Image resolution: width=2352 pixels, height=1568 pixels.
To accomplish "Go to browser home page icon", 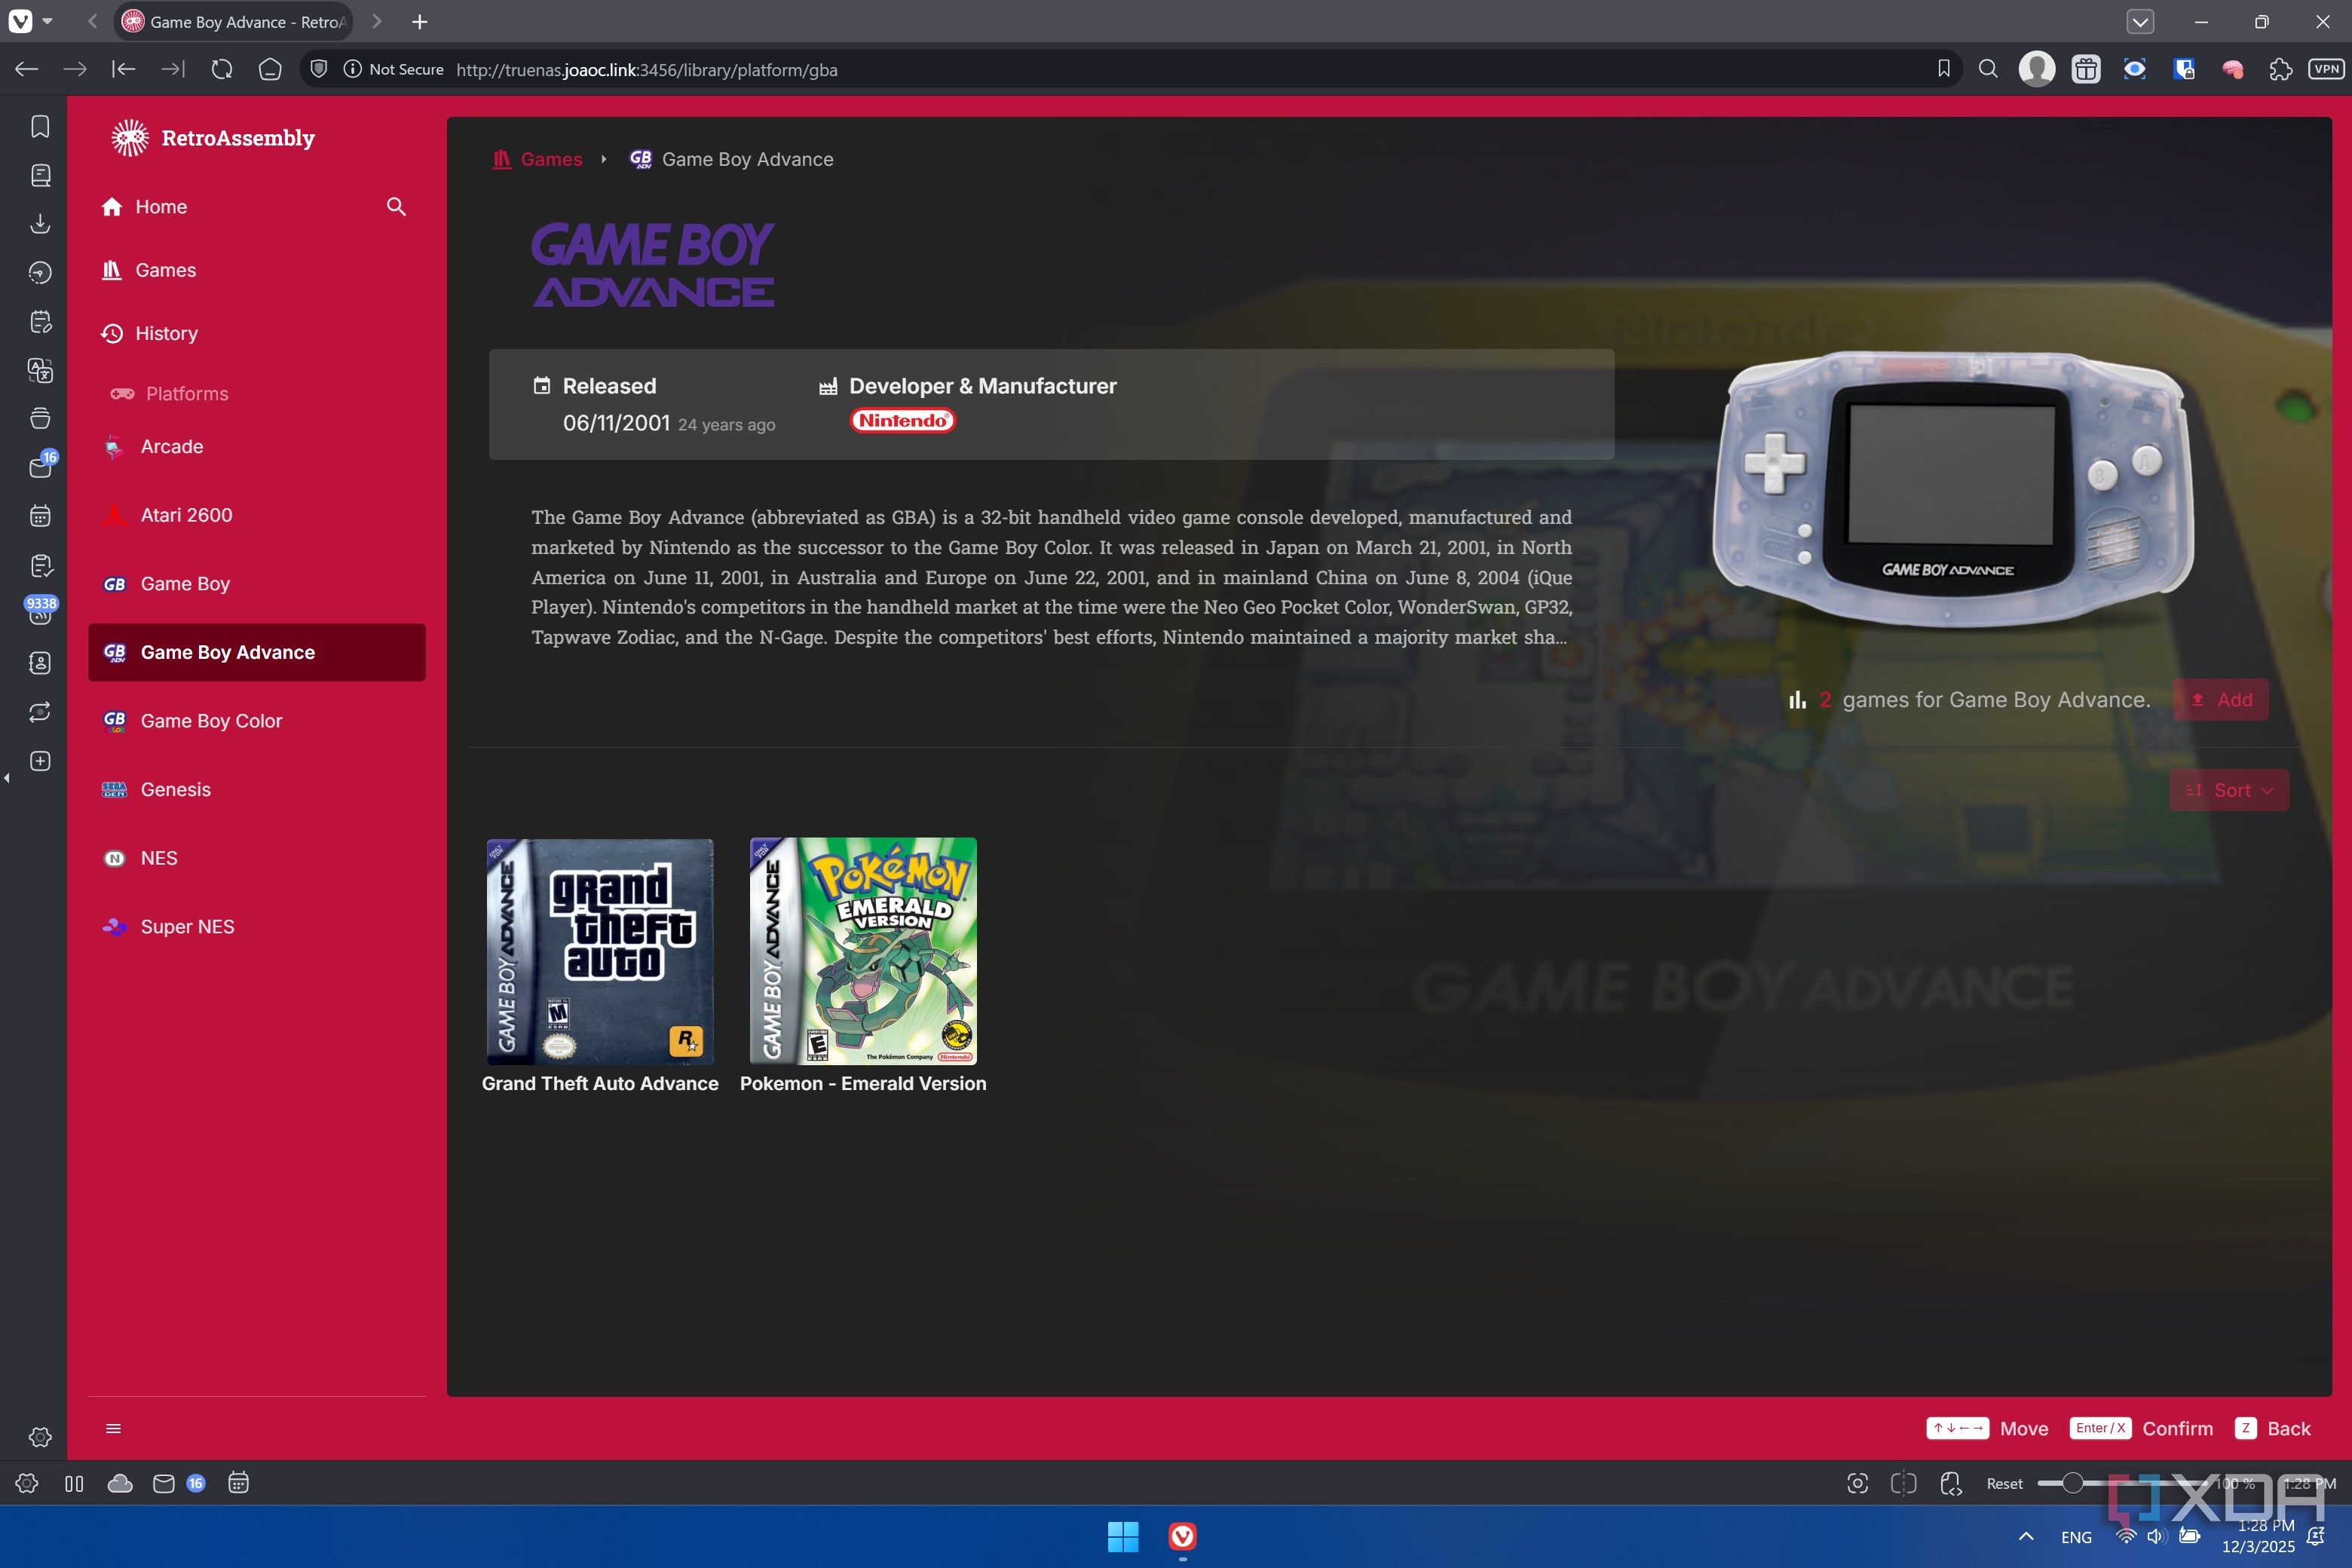I will coord(270,69).
